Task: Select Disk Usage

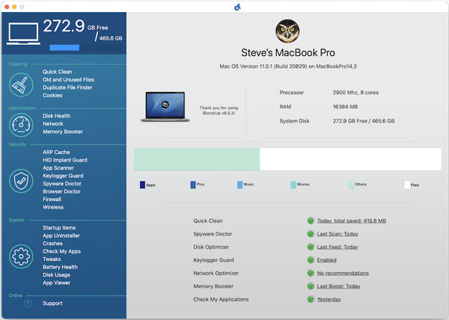Action: pos(56,275)
